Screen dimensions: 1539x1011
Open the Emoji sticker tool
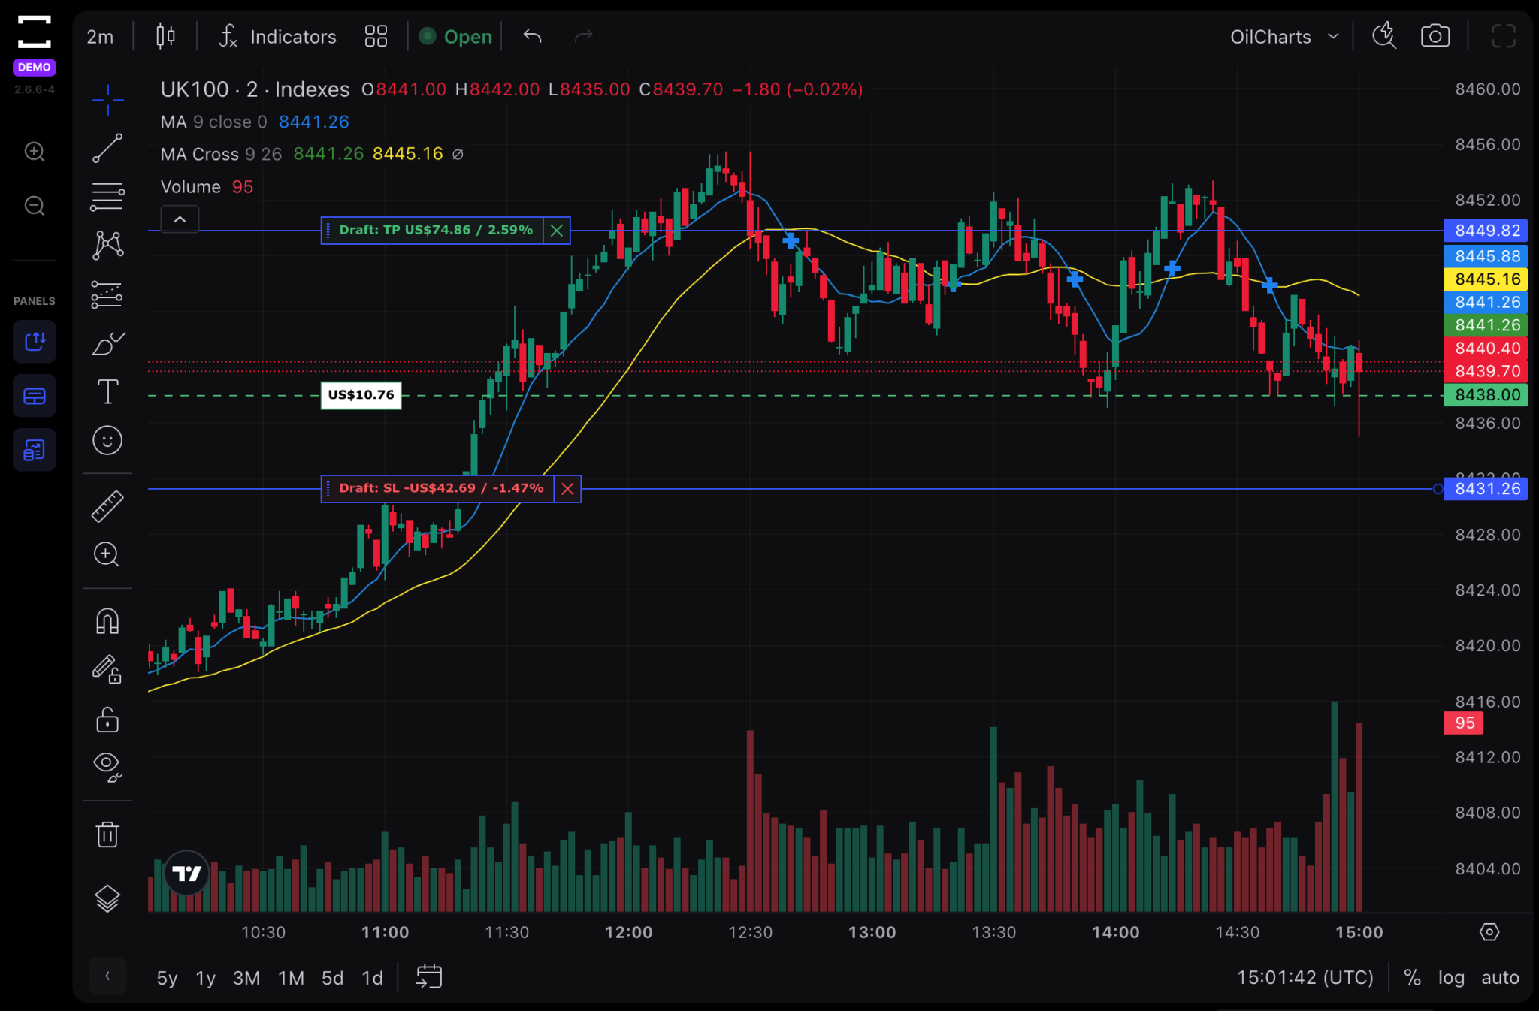point(107,441)
